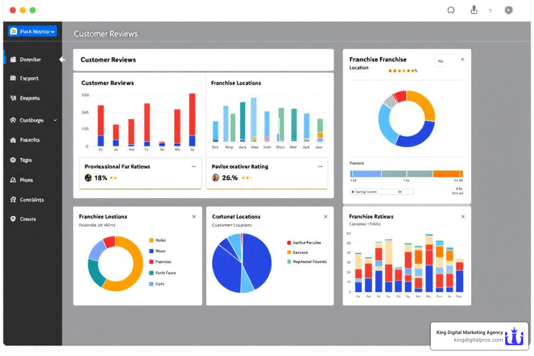Expand the Customers sidebar chevron
The image size is (534, 356).
[x=55, y=120]
